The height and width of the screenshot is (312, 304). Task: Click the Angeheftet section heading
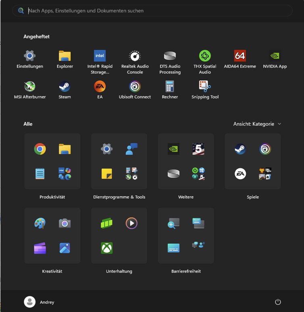[x=37, y=37]
